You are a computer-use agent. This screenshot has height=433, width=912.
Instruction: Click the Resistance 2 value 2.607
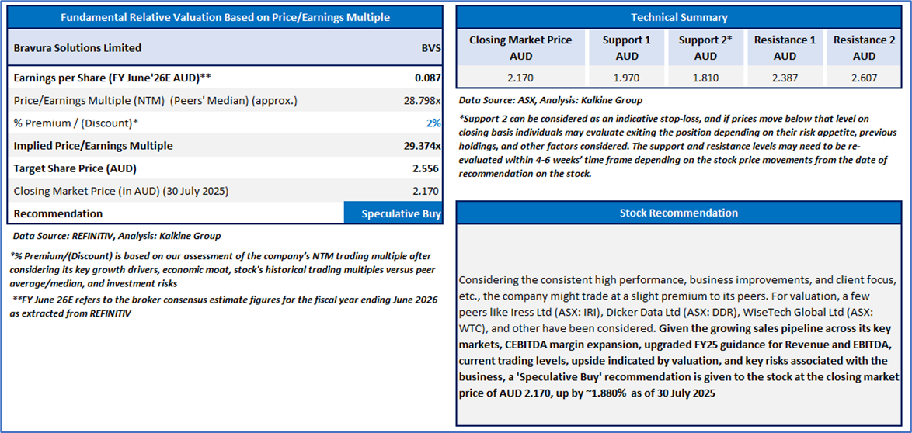coord(864,78)
